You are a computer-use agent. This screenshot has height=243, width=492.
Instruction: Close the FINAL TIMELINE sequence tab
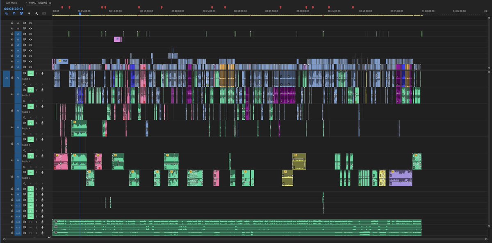click(x=27, y=2)
